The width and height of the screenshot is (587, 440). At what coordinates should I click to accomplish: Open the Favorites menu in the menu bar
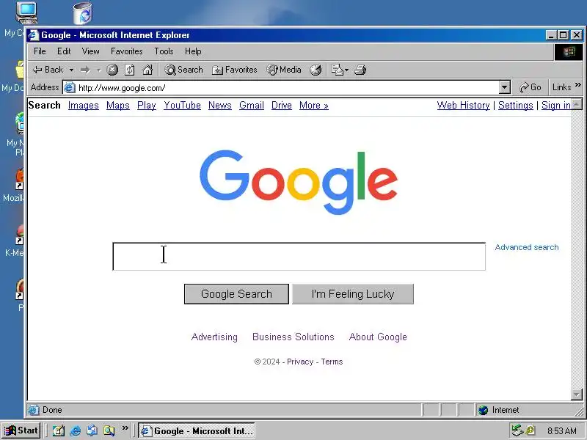126,51
